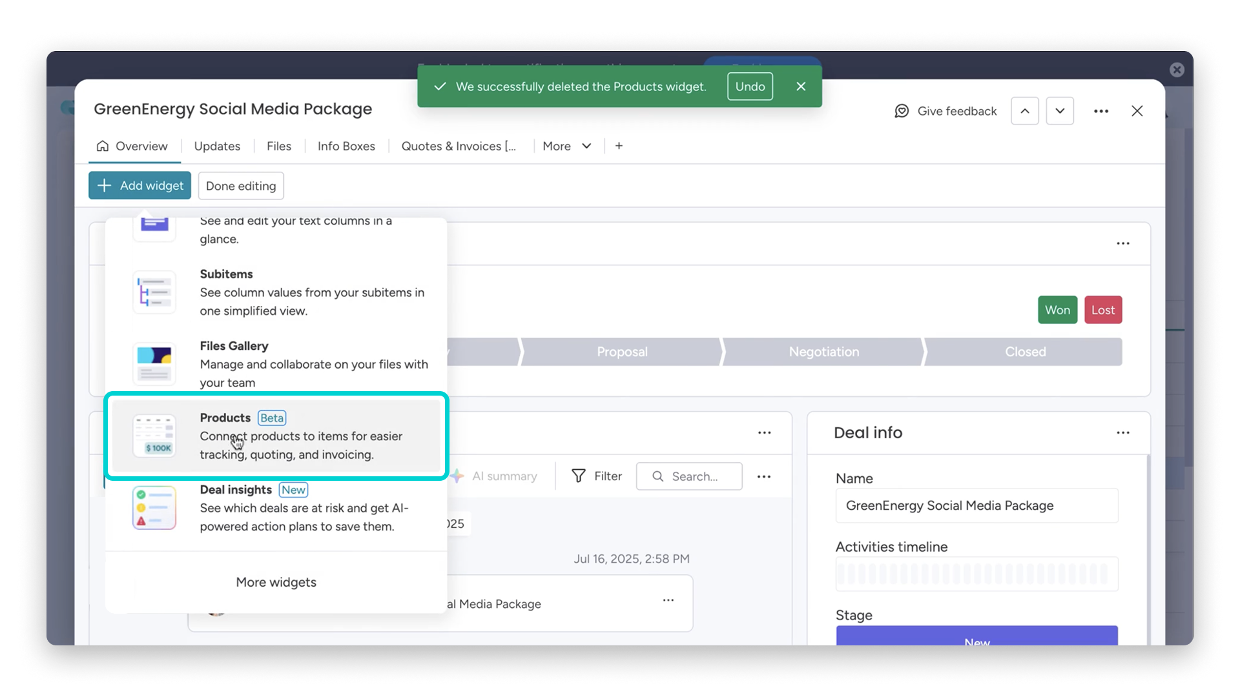The width and height of the screenshot is (1240, 697).
Task: Open Deal info three-dot menu
Action: pyautogui.click(x=1122, y=433)
